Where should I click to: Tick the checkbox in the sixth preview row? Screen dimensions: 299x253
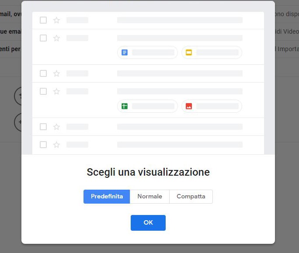pyautogui.click(x=43, y=145)
